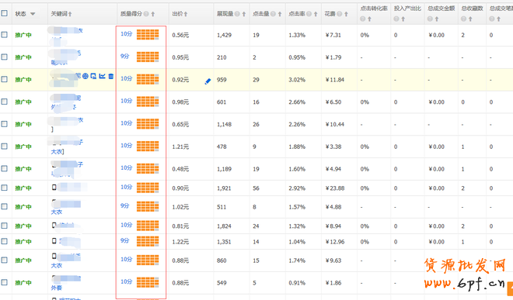Click the pencil icon to edit the 0.92元 bid
Viewport: 513px width, 300px height.
tap(208, 81)
